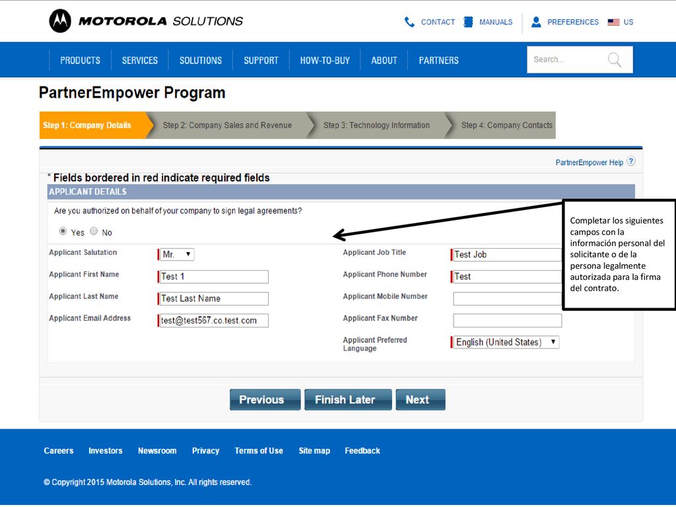Viewport: 676px width, 507px height.
Task: Open the How-To-Buy menu
Action: click(x=325, y=60)
